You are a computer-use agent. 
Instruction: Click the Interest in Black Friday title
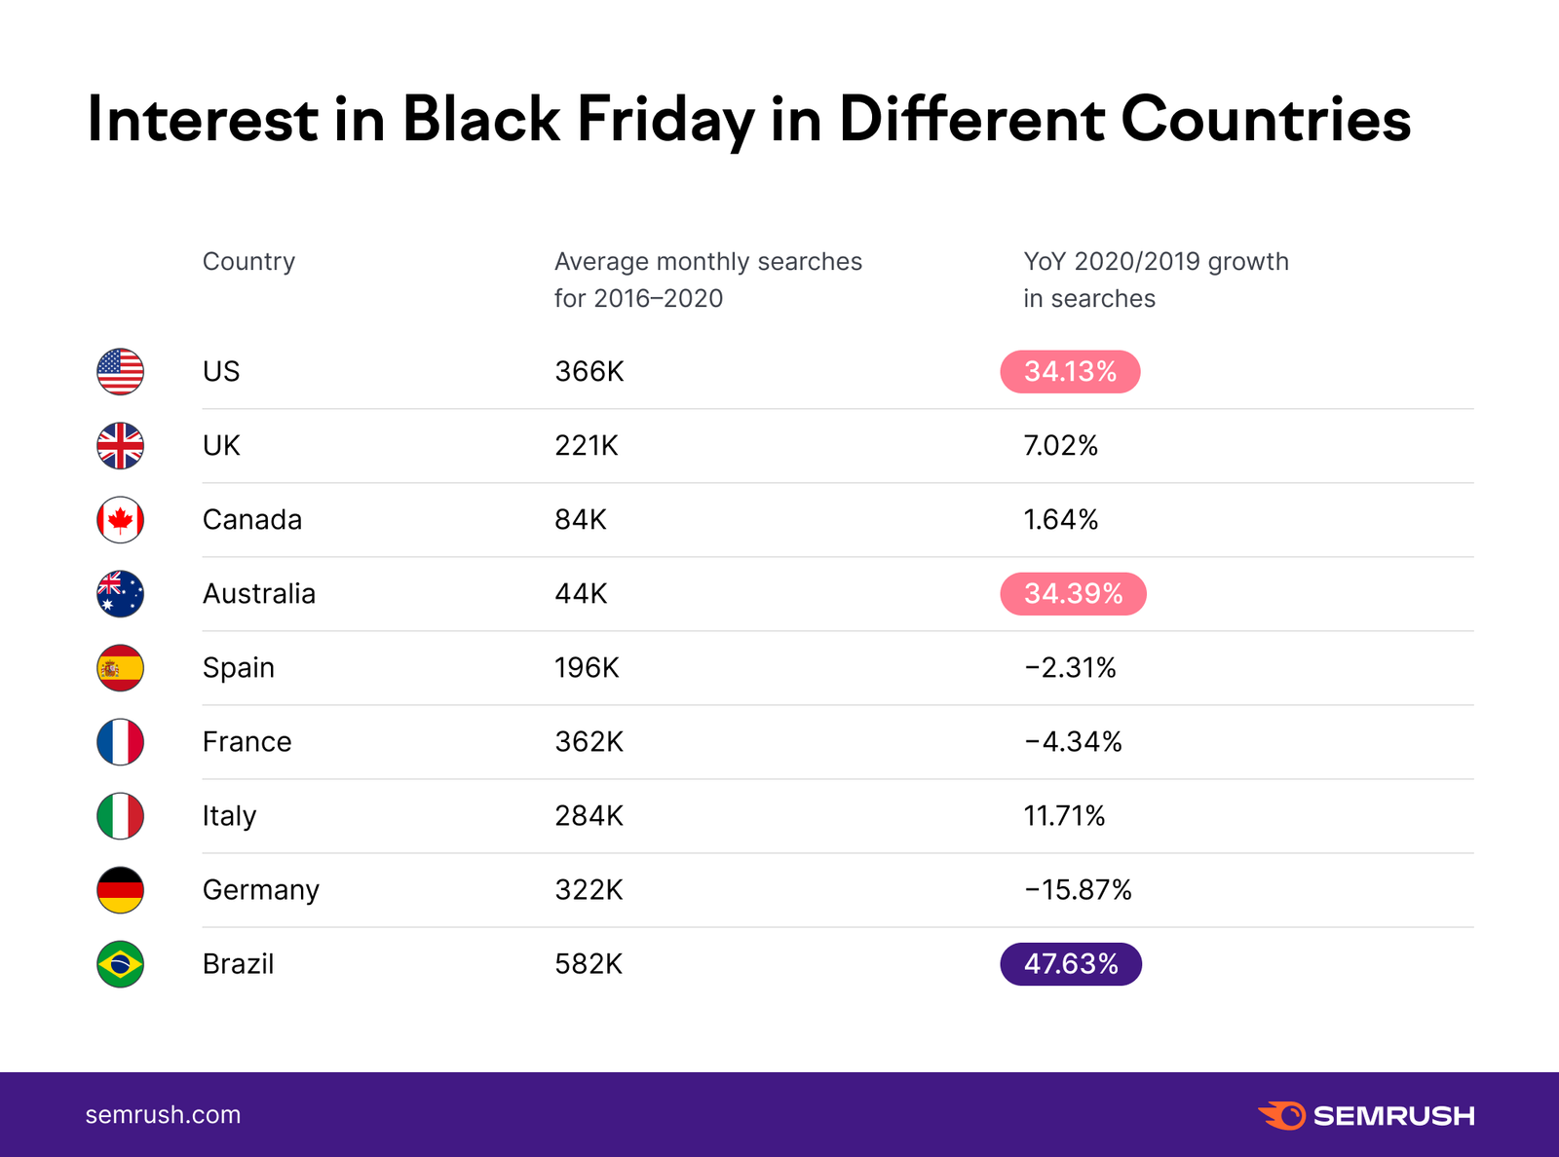pyautogui.click(x=749, y=119)
